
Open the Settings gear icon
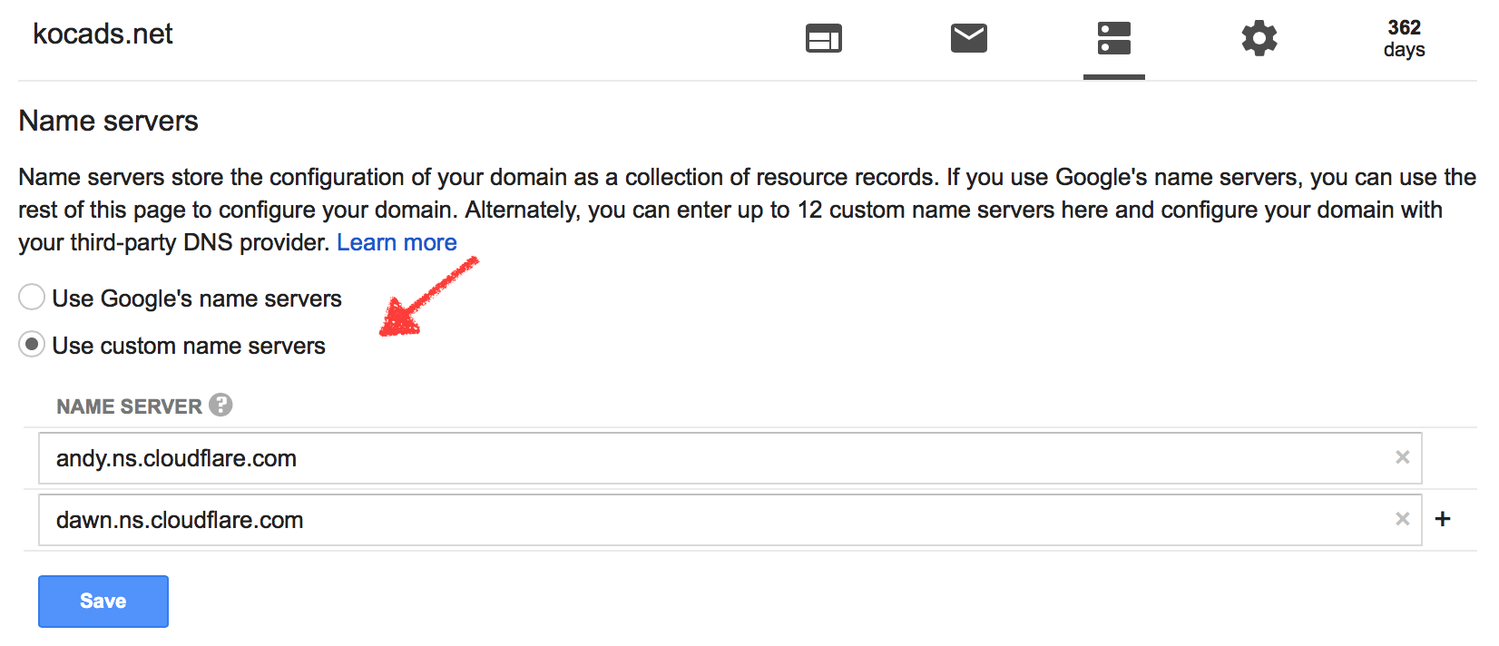(1259, 38)
